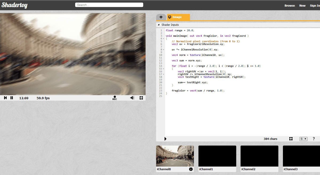Fold the code block at line 4
Screen dimensions: 320x175
163,39
